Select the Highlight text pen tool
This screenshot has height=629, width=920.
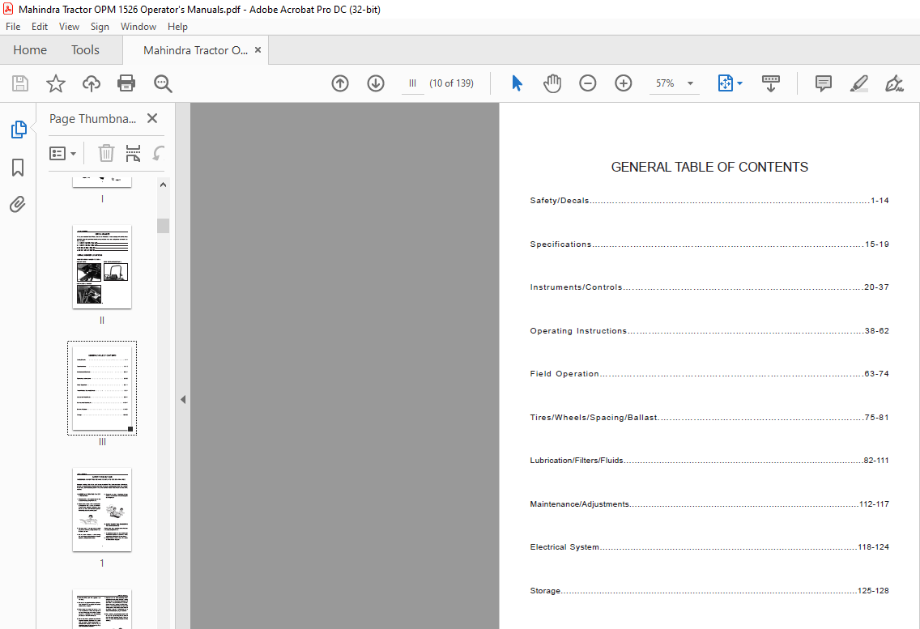click(x=859, y=83)
